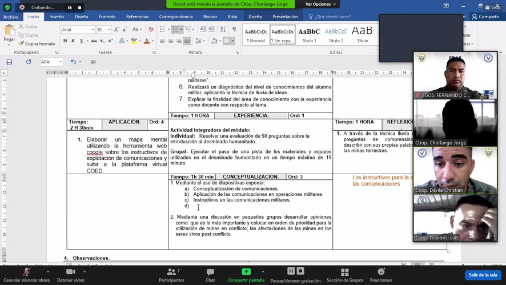Toggle superscript x² formatting
Viewport: 506px width, 285px height.
(x=110, y=41)
